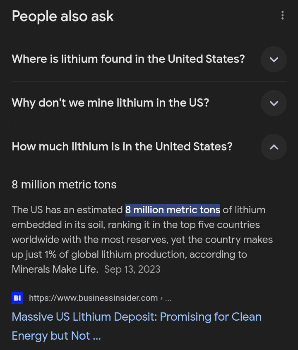Click the question "How much lithium is in the United States?"
Image resolution: width=298 pixels, height=350 pixels.
click(122, 146)
